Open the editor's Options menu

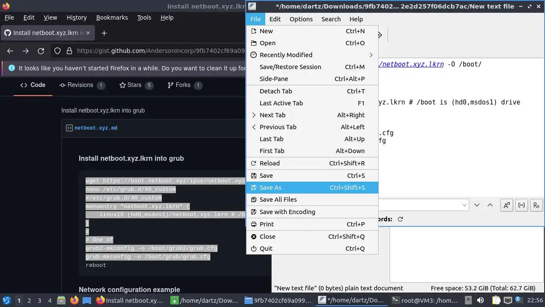[x=301, y=19]
